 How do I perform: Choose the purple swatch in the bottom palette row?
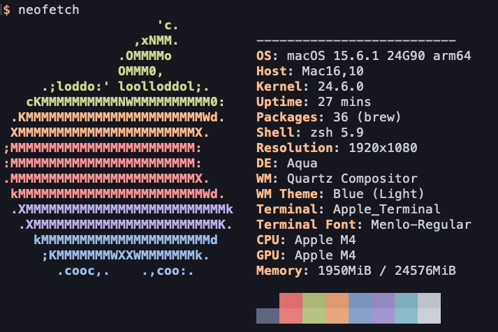pyautogui.click(x=383, y=316)
